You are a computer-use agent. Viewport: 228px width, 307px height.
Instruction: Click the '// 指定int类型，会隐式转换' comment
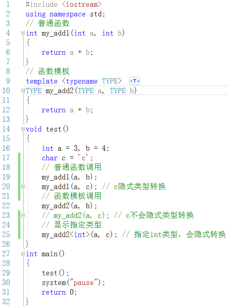click(x=174, y=235)
